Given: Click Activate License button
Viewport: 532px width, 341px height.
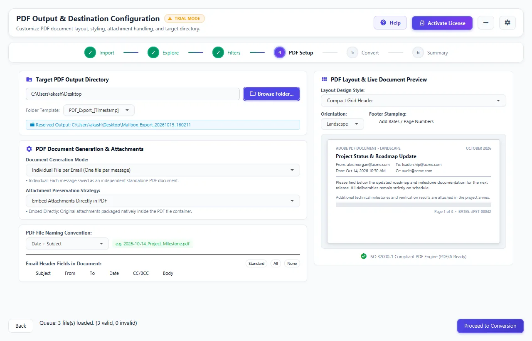Looking at the screenshot, I should (x=442, y=23).
